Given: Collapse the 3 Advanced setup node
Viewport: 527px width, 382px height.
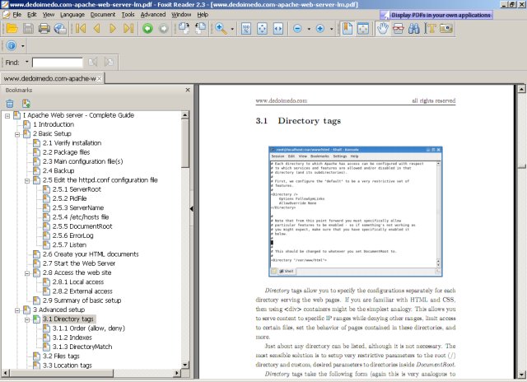Looking at the screenshot, I should 17,310.
